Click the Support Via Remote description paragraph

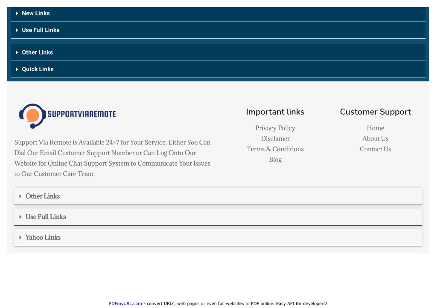coord(112,158)
